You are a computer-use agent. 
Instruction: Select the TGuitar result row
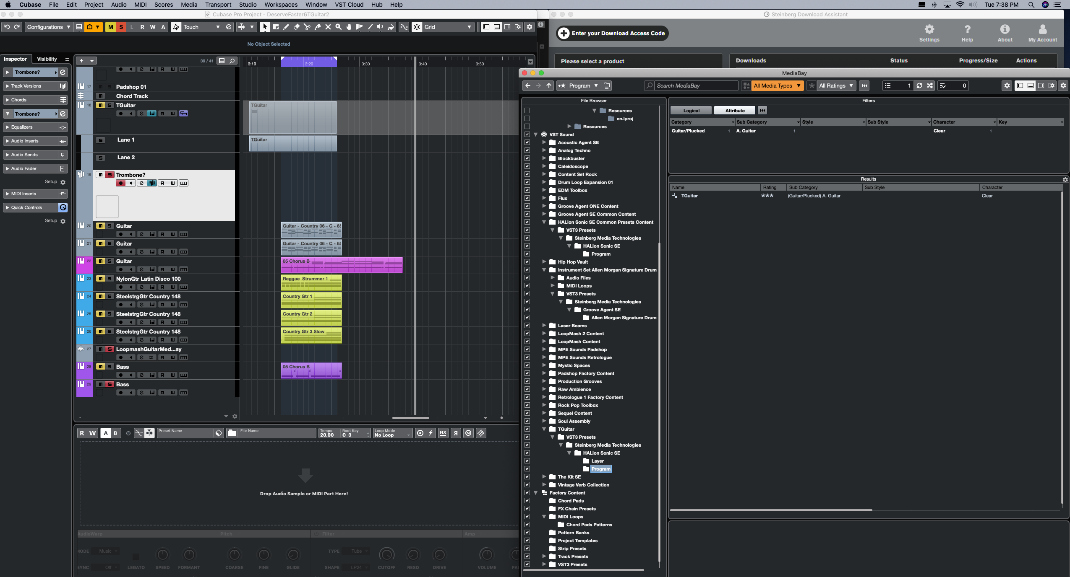pos(689,196)
